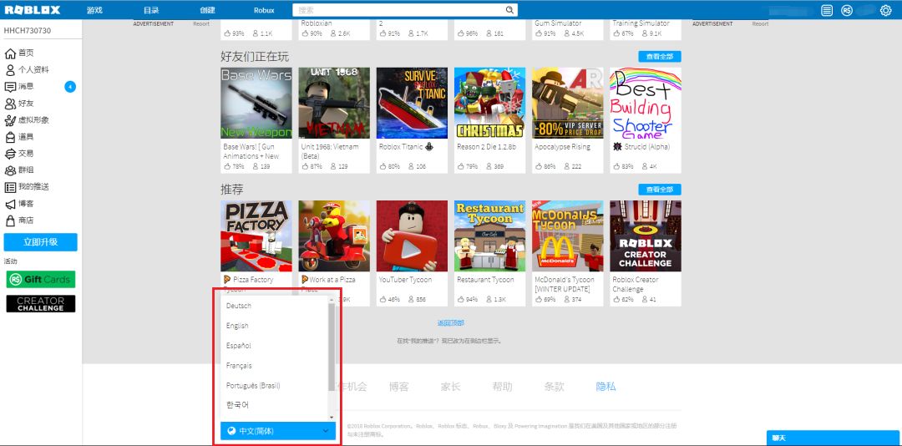Open Apocalypse Rising game thumbnail
Screen dimensions: 902x446
[x=567, y=103]
